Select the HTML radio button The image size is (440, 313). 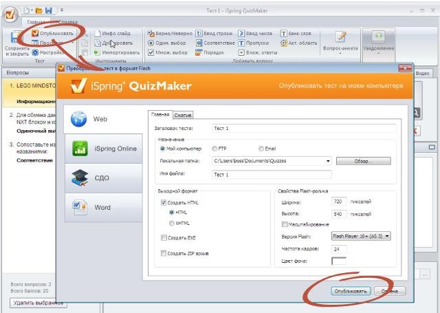[x=171, y=213]
